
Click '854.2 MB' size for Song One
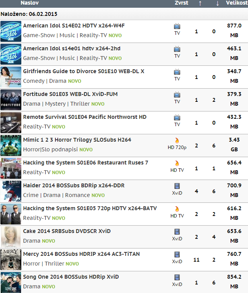234,282
